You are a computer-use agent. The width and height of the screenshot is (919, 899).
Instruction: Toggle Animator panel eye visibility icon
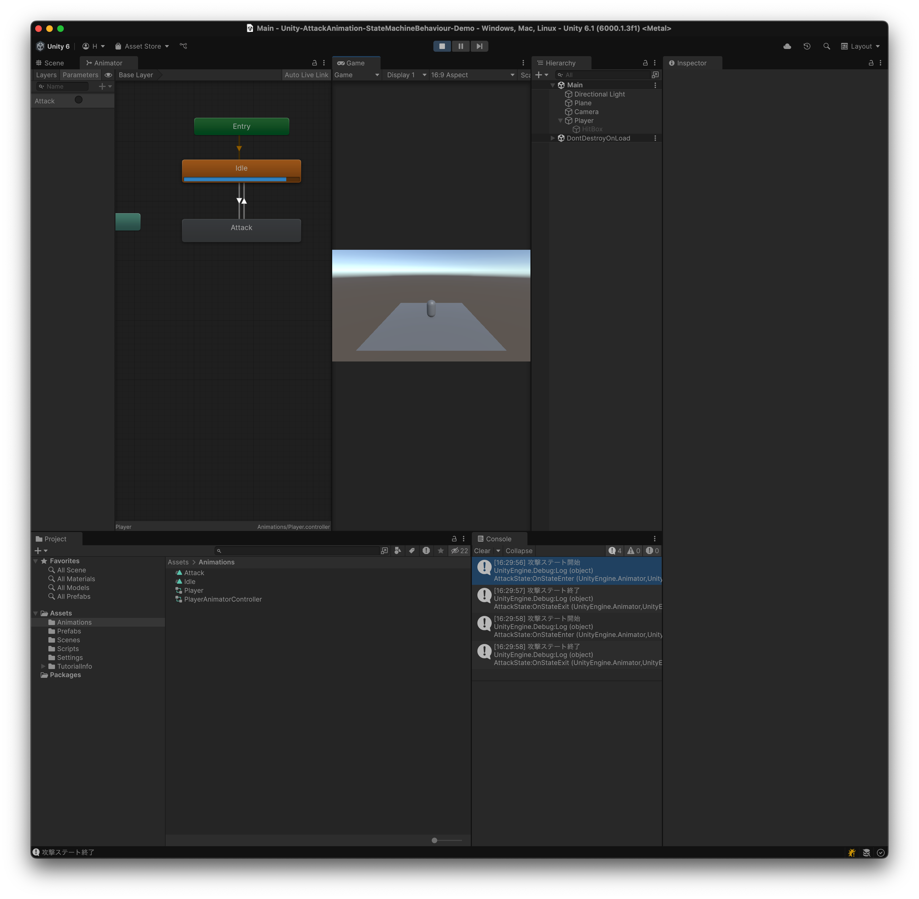point(108,75)
